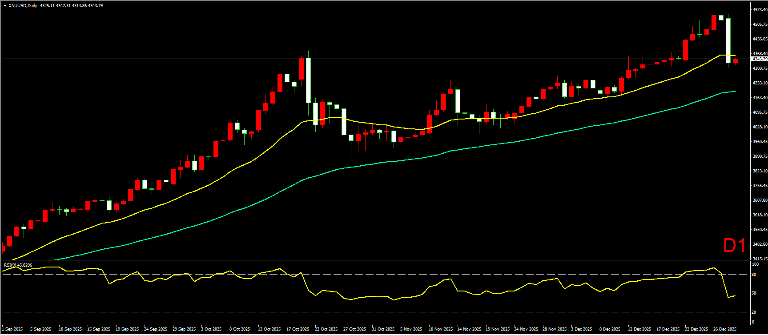Select the tall white candle at far right
768x335 pixels.
point(728,40)
